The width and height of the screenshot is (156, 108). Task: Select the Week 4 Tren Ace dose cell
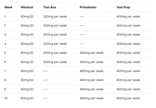click(x=55, y=44)
